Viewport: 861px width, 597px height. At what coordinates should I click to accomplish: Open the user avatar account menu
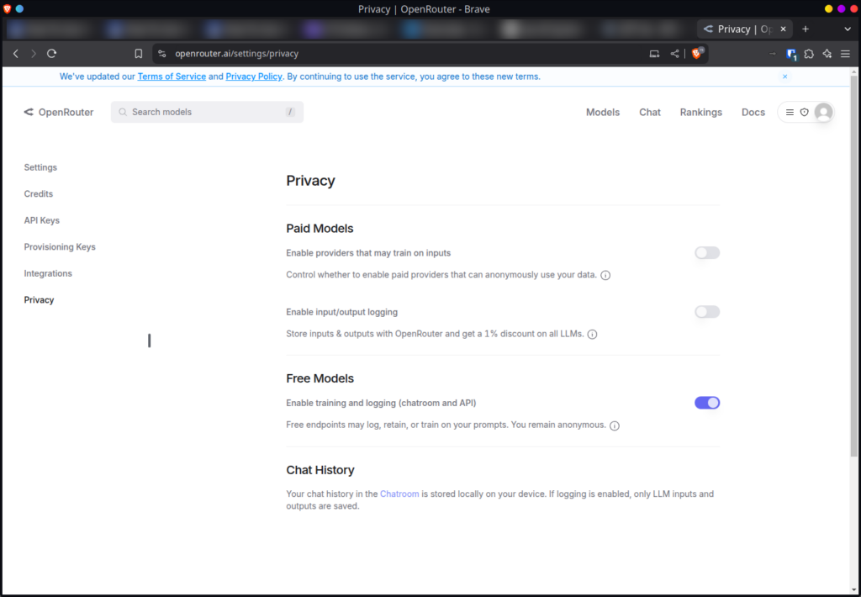[823, 112]
